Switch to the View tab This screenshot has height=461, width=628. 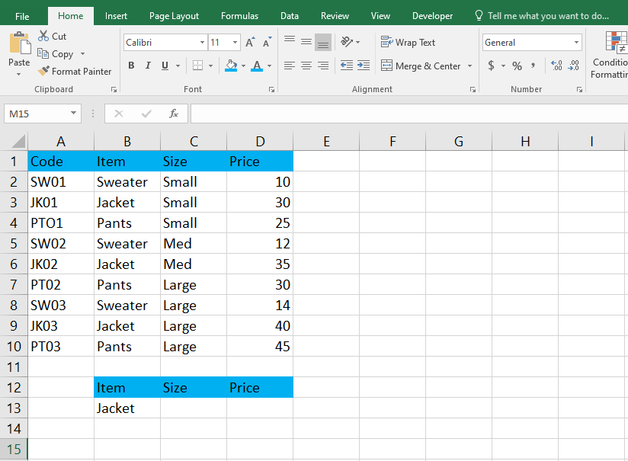coord(380,16)
